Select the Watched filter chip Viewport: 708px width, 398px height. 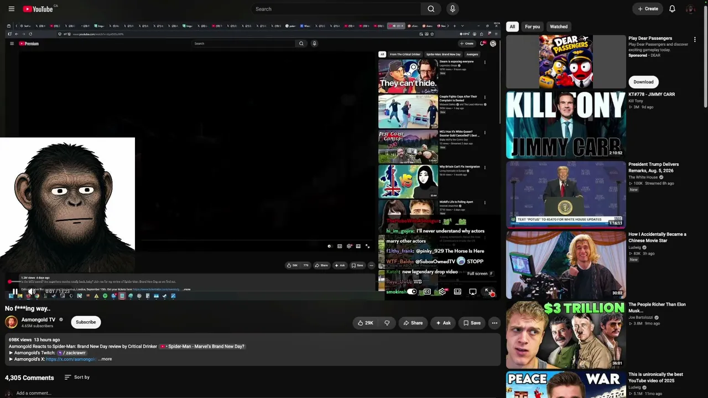coord(559,27)
